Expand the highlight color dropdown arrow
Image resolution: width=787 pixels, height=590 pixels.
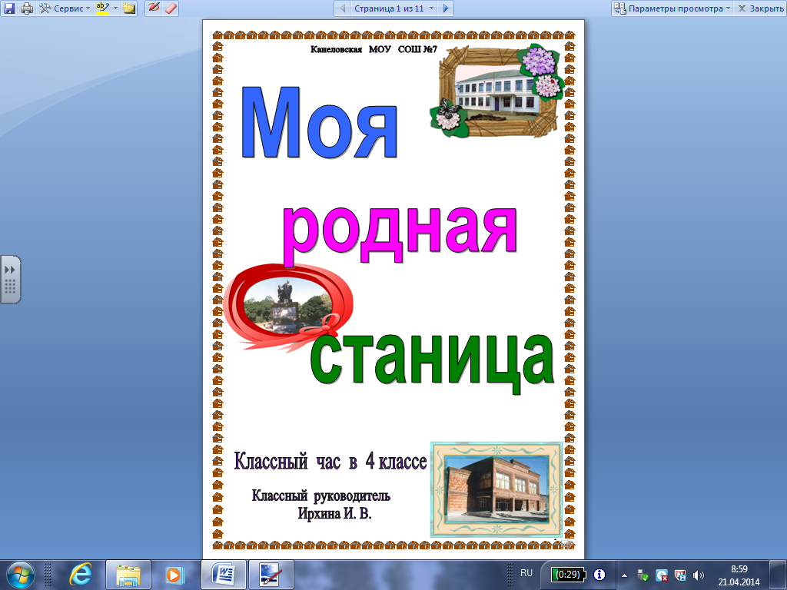[x=115, y=8]
